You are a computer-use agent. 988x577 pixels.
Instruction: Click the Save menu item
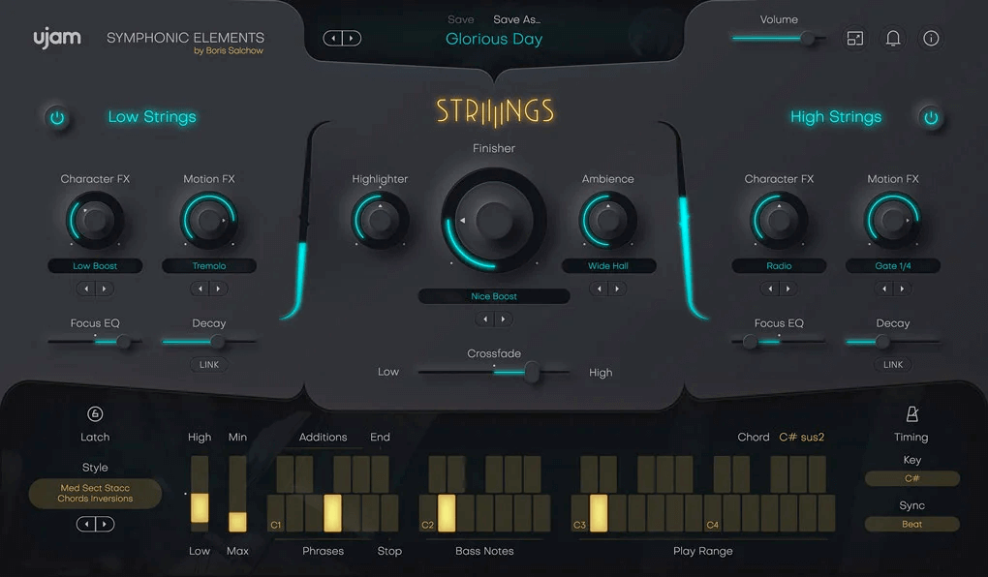click(x=460, y=18)
